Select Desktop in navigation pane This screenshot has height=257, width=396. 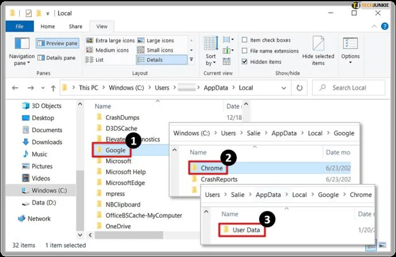38,118
